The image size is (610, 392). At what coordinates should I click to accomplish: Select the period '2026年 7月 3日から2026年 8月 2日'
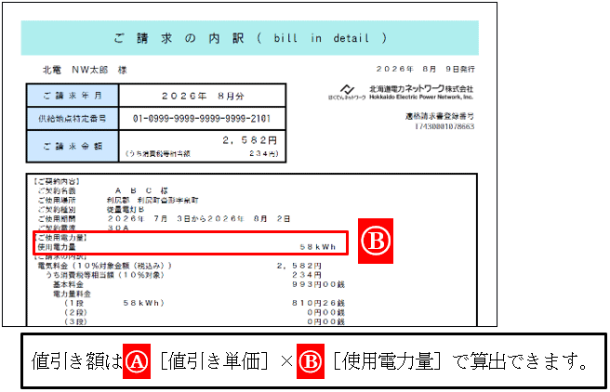point(199,218)
